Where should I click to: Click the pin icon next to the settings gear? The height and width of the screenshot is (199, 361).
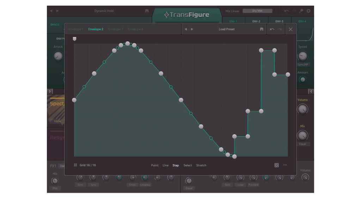(301, 11)
